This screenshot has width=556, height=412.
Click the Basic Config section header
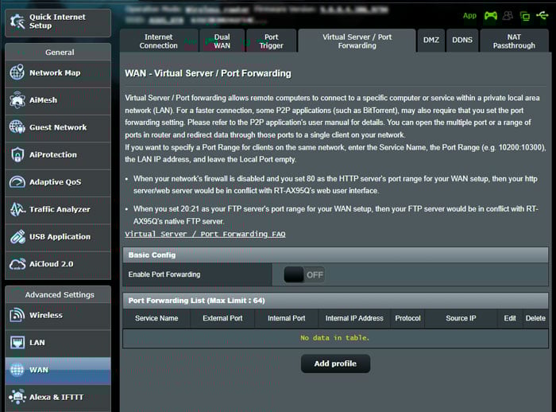[335, 255]
